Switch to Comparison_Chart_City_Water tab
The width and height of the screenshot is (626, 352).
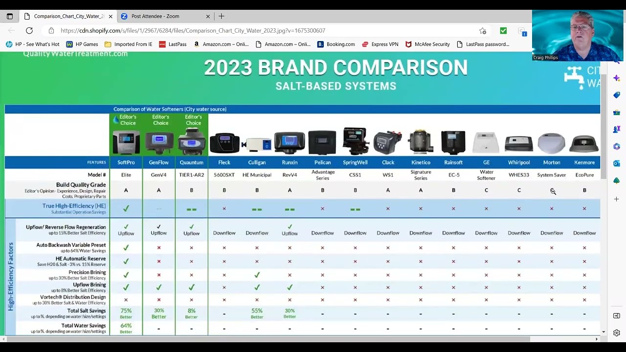tap(69, 16)
